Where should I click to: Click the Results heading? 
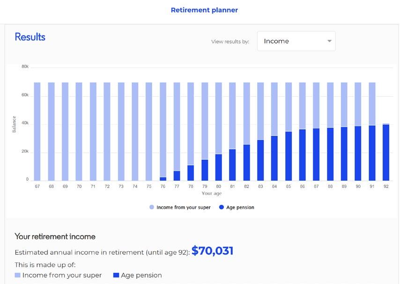coord(30,37)
